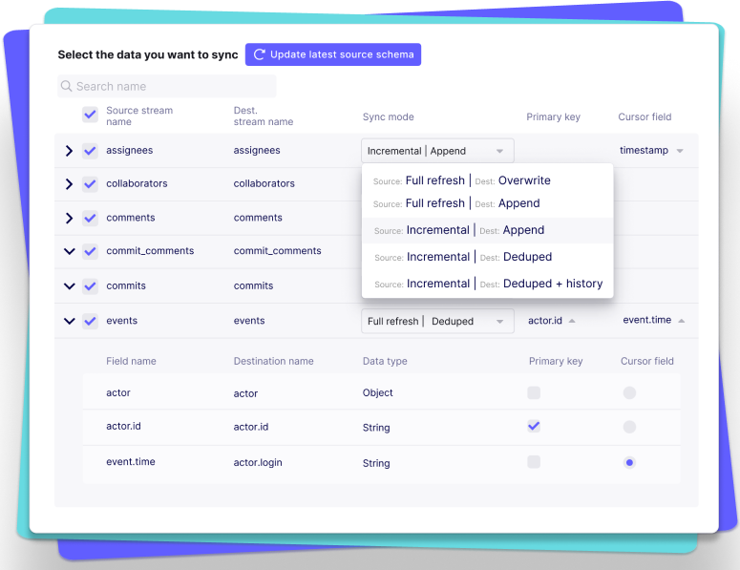Viewport: 740px width, 570px height.
Task: Click Update latest source schema button
Action: click(x=332, y=54)
